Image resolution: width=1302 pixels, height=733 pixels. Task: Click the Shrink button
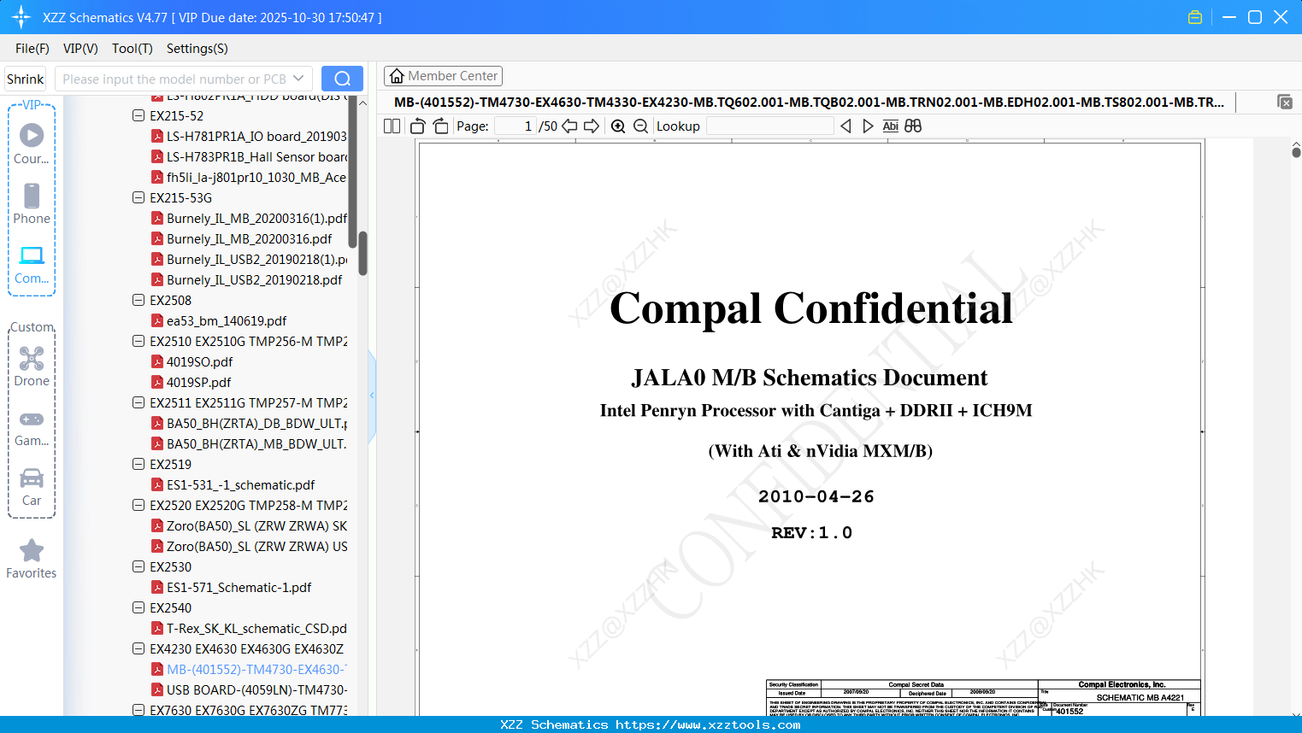coord(26,79)
